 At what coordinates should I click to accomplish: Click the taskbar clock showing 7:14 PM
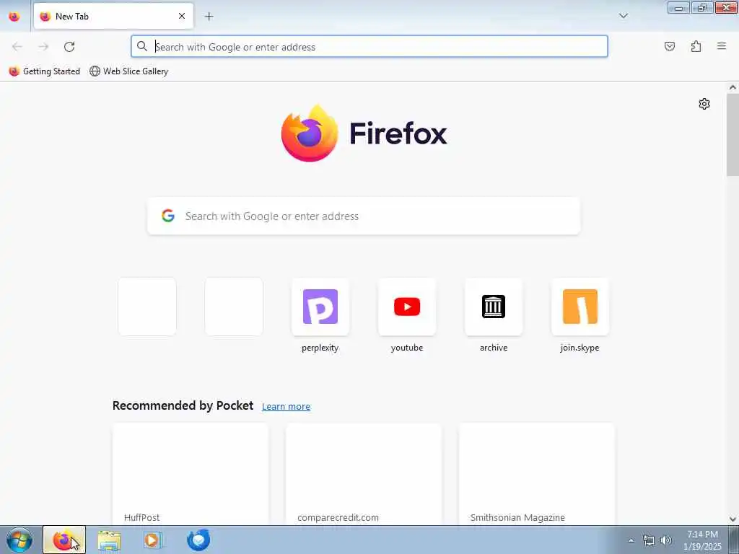coord(702,540)
